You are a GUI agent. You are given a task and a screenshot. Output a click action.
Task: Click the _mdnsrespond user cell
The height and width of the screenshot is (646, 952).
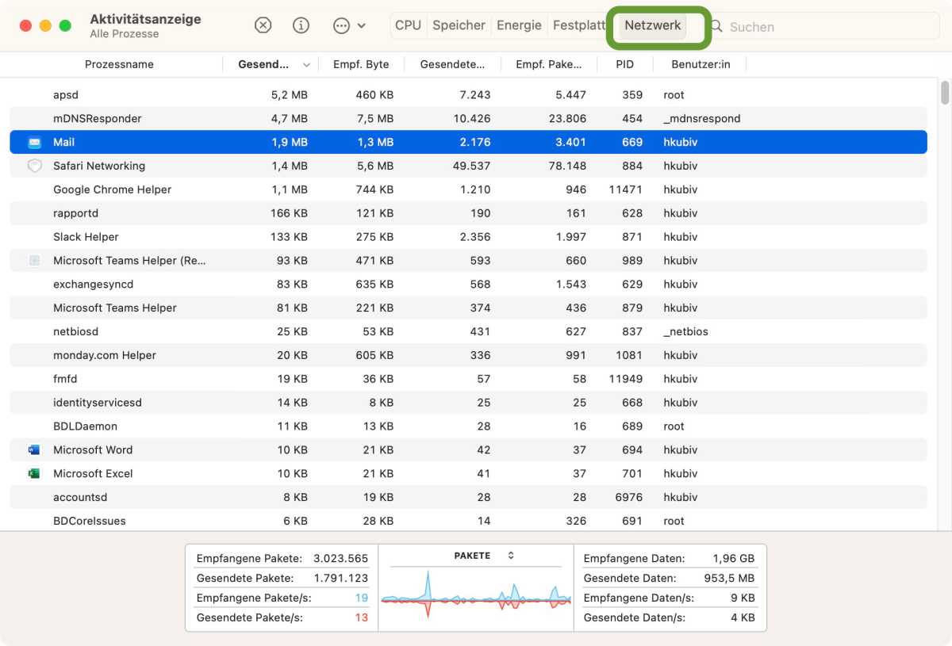[702, 119]
